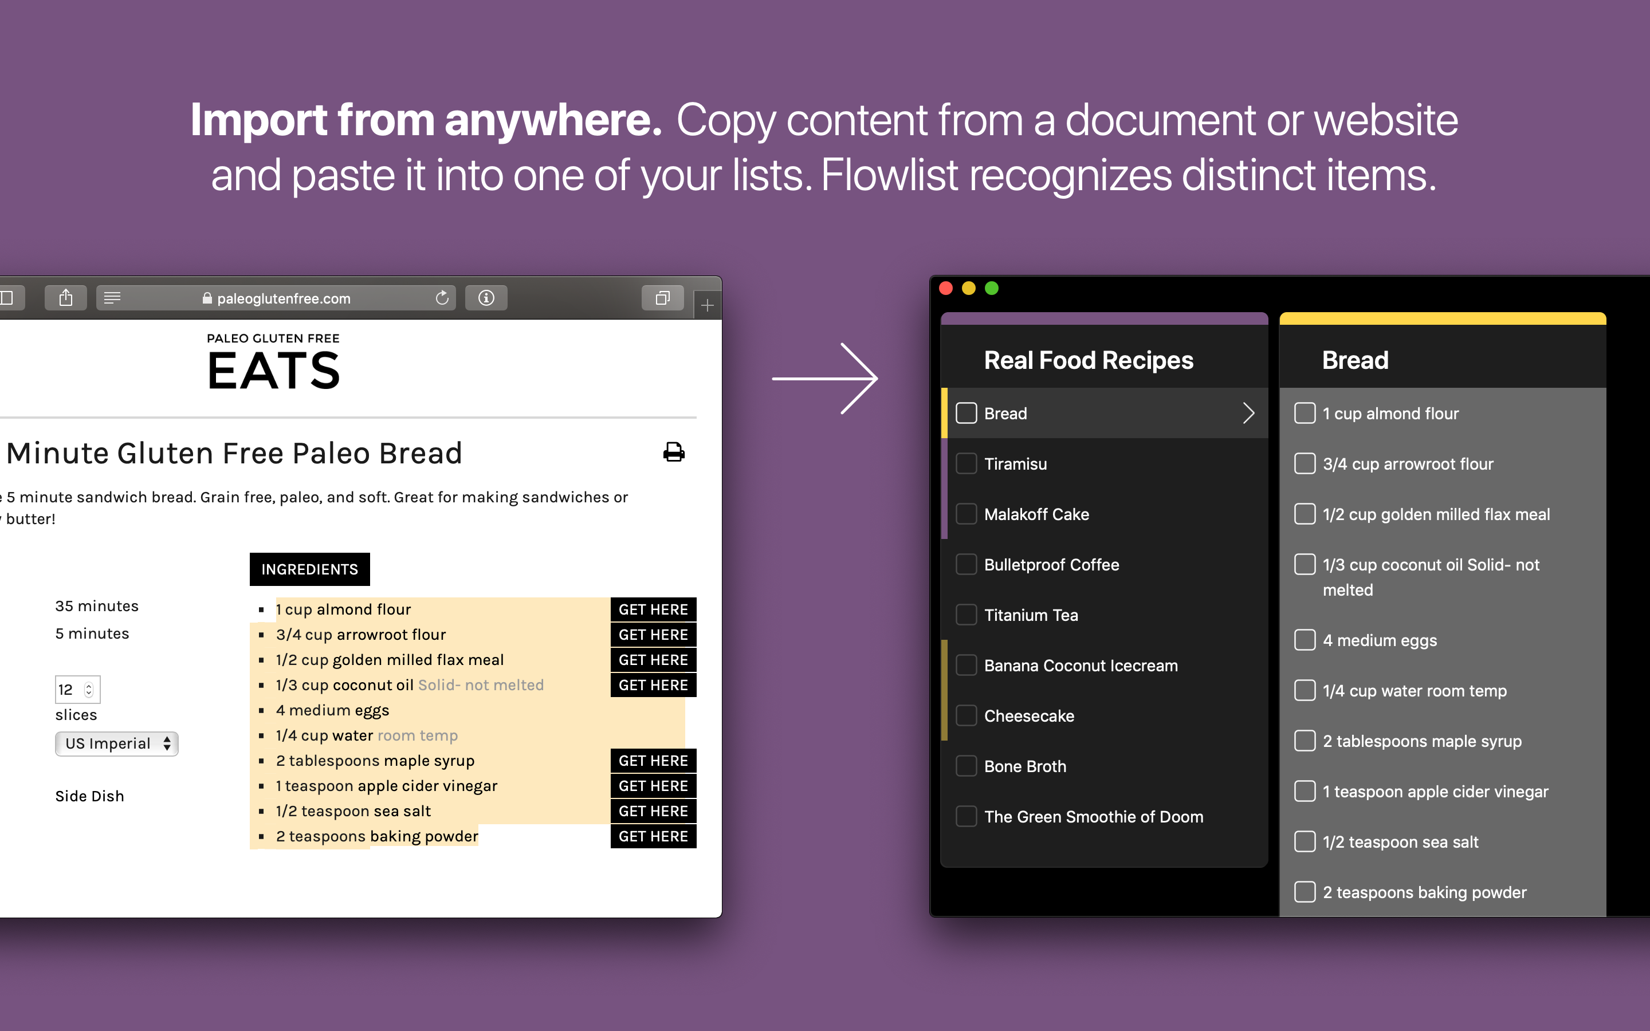The height and width of the screenshot is (1031, 1650).
Task: Check The Green Smoothie of Doom
Action: click(966, 817)
